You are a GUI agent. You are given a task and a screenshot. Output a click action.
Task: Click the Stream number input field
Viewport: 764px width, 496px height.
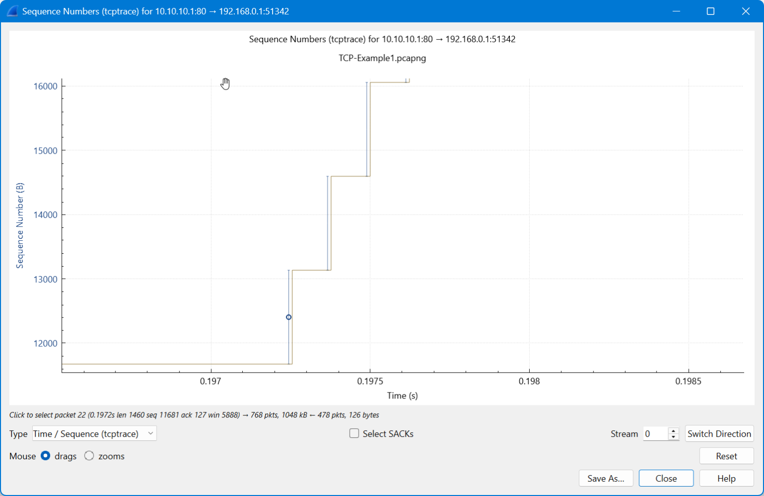pos(656,433)
